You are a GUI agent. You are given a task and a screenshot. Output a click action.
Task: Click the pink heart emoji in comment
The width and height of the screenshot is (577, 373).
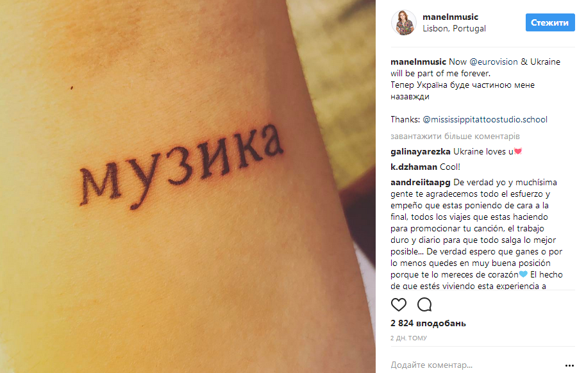518,151
